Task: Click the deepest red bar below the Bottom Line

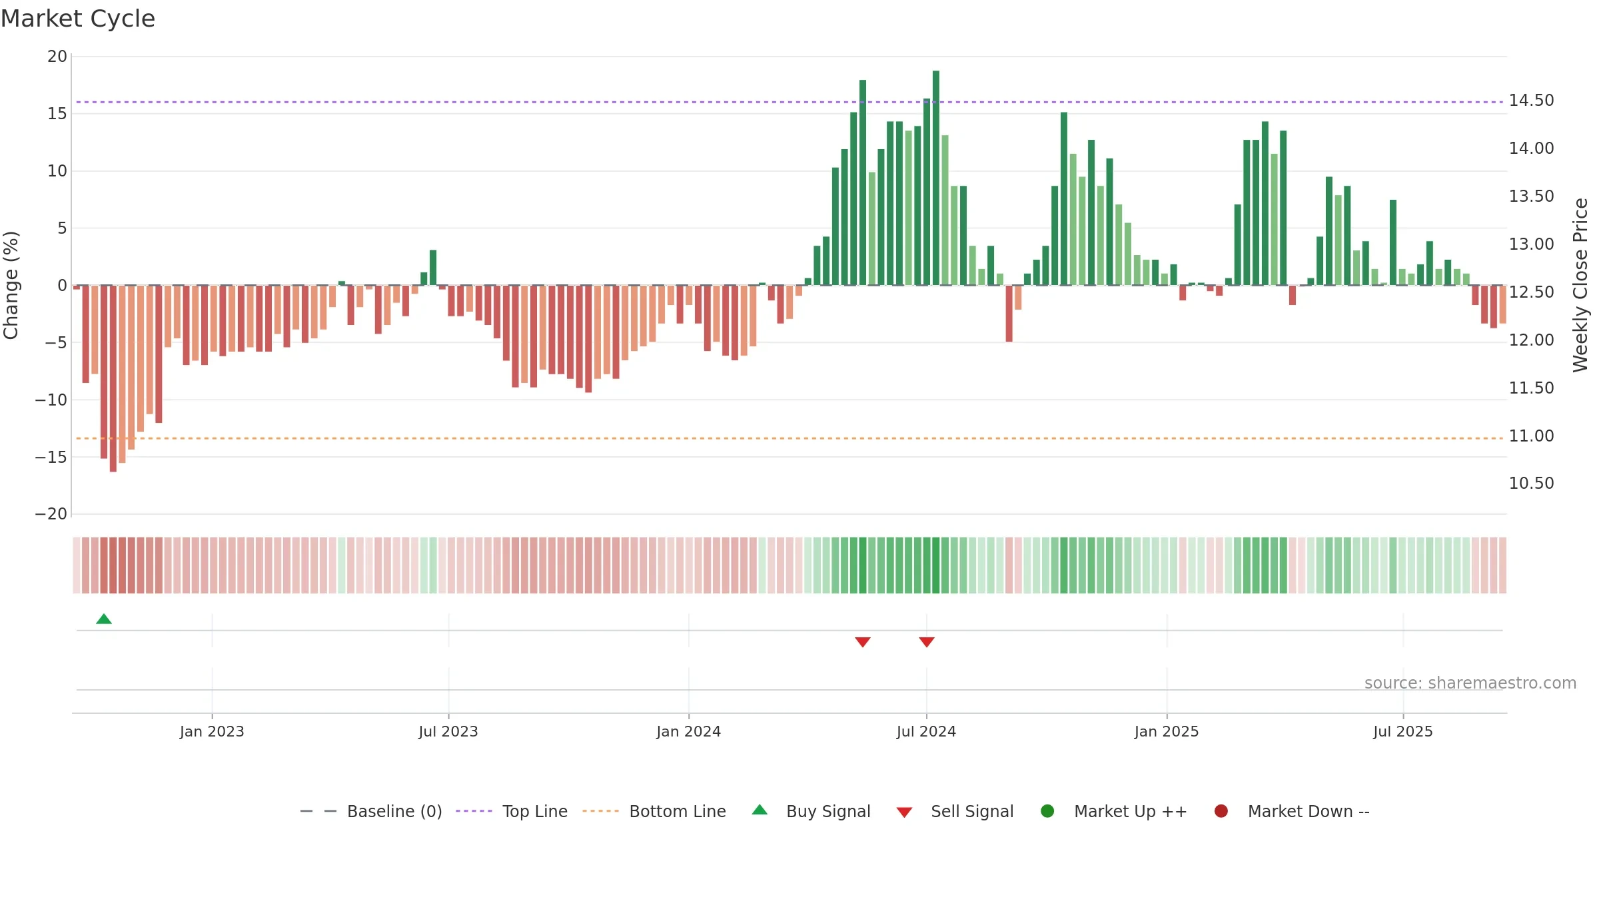Action: (113, 379)
